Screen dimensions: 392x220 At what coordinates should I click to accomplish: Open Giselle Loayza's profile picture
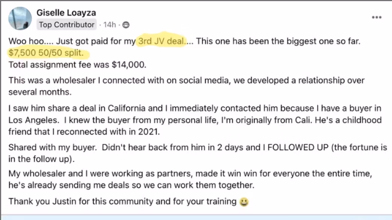(20, 18)
